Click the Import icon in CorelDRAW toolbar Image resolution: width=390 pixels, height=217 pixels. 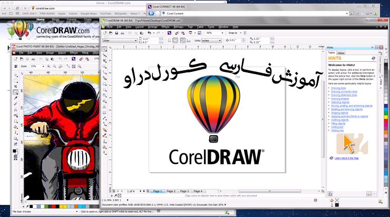(177, 33)
